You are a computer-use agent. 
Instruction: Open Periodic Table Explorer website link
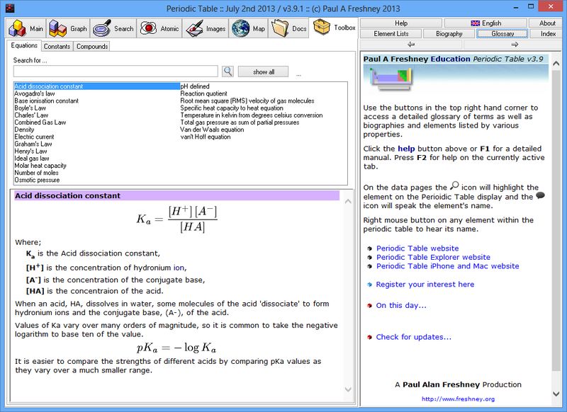pyautogui.click(x=433, y=257)
